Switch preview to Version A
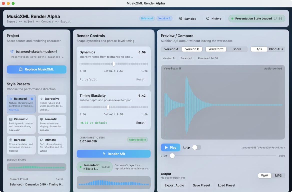Viewport: 292px width, 192px height. point(171,49)
